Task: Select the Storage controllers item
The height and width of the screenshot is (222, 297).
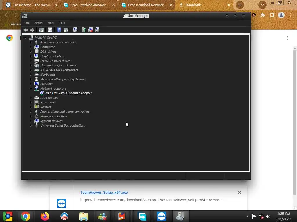Action: point(54,116)
